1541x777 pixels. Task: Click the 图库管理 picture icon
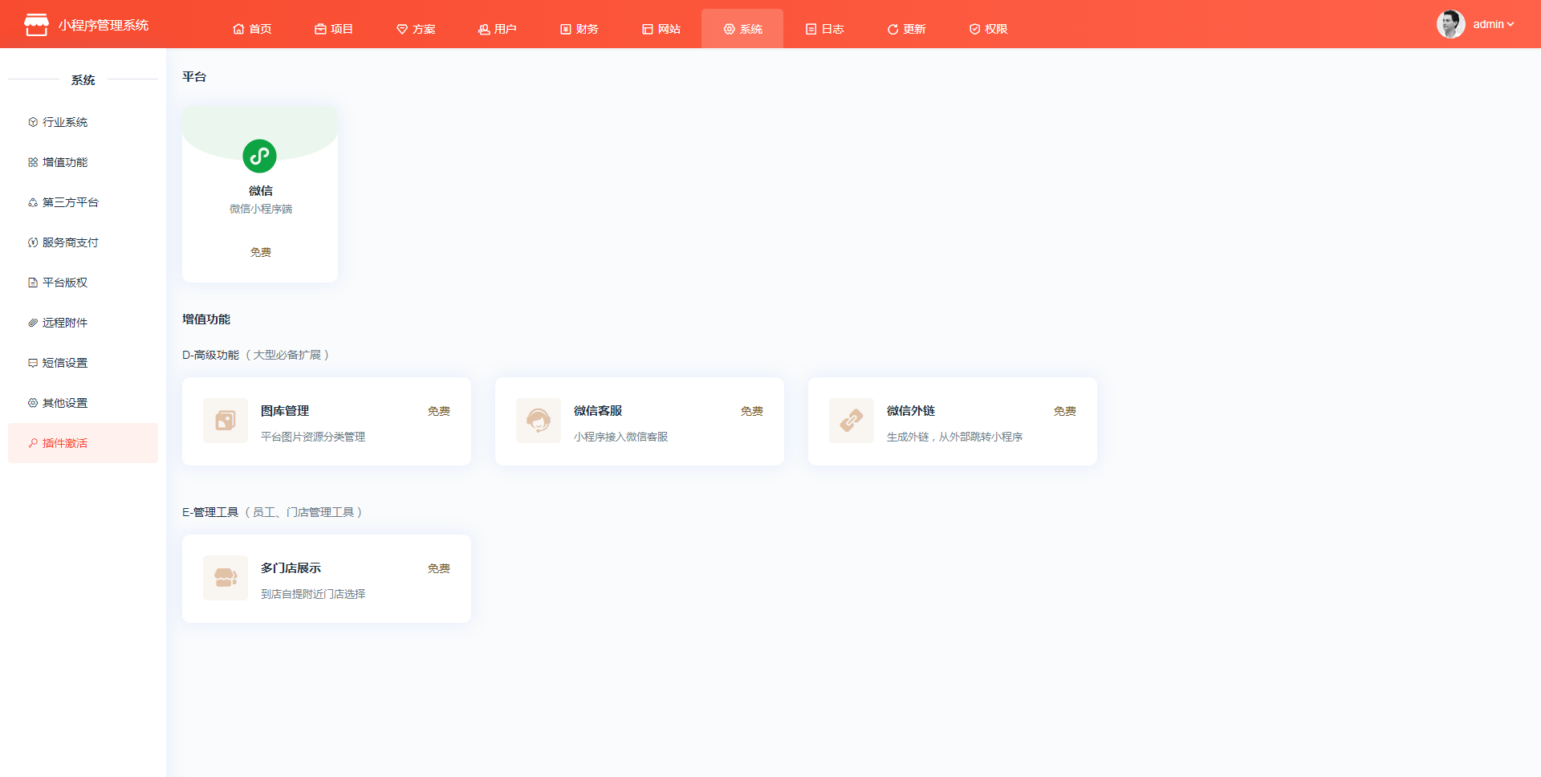[x=226, y=421]
